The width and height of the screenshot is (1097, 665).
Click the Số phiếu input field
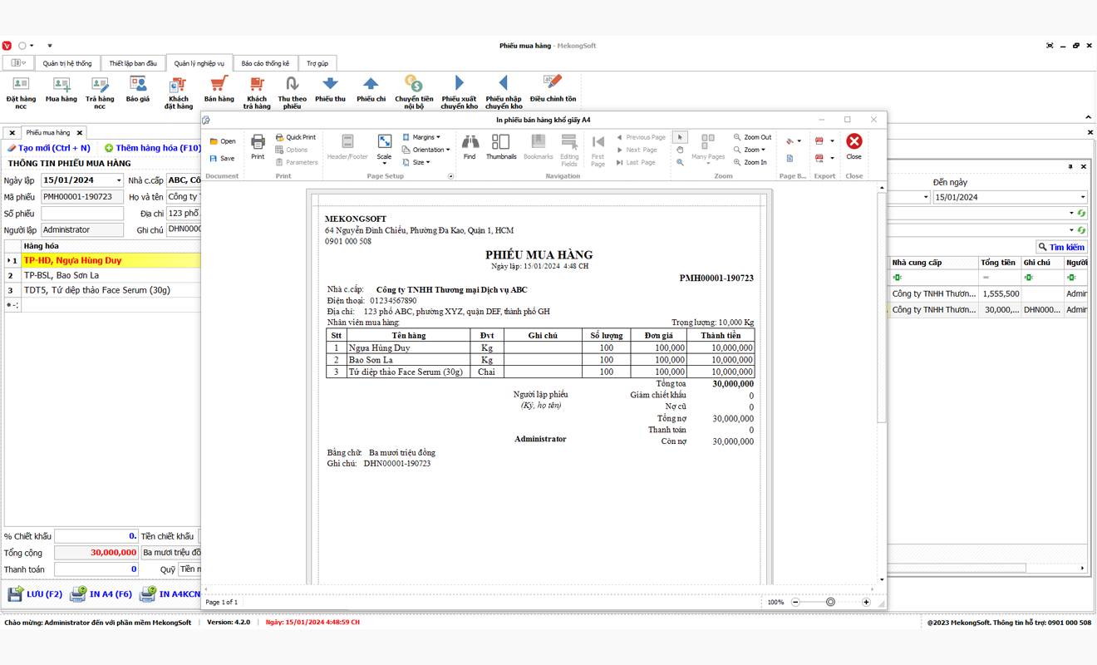[x=82, y=214]
